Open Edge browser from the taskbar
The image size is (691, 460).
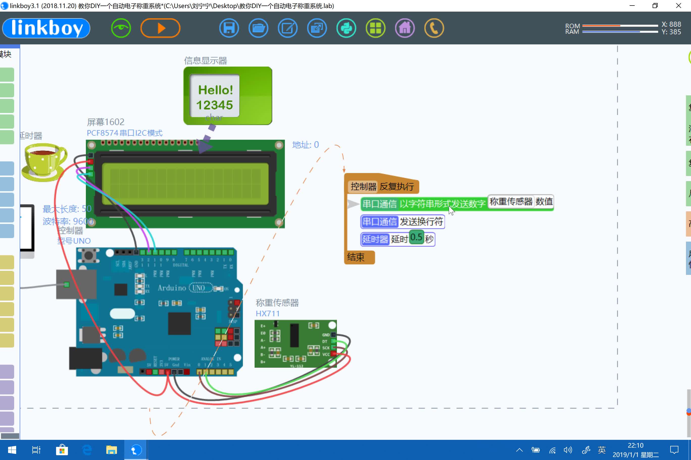[87, 450]
